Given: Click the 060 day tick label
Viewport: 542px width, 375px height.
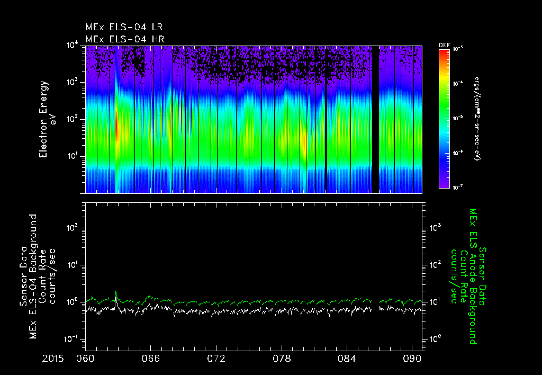Looking at the screenshot, I should pos(85,359).
